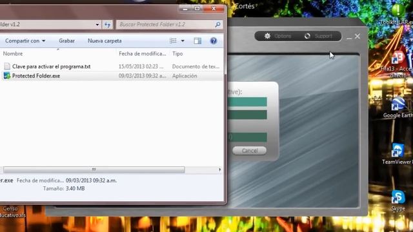The width and height of the screenshot is (413, 232).
Task: Click the scrollbar right arrow in Explorer
Action: (219, 169)
